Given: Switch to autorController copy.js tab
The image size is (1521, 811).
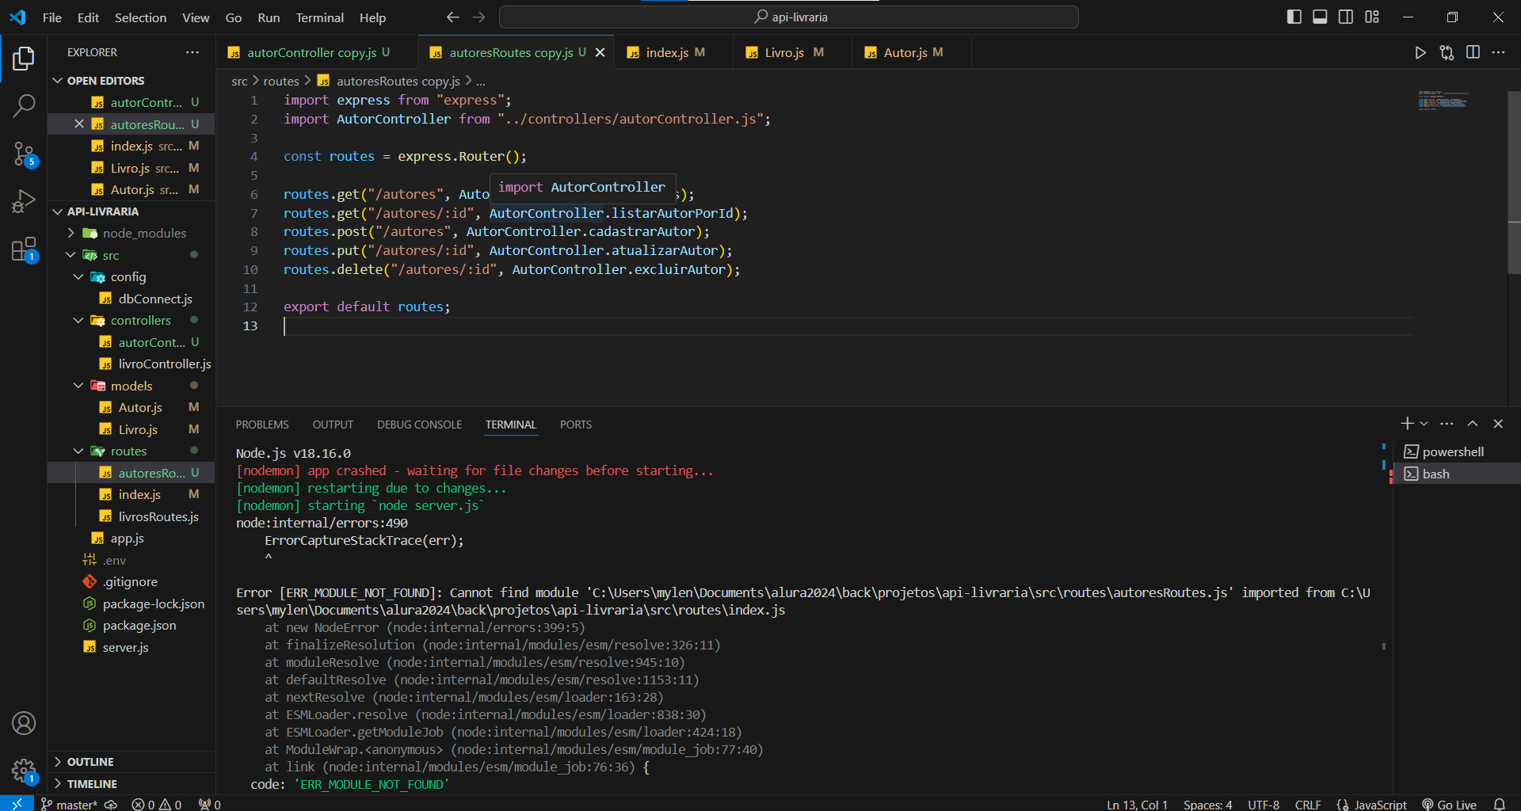Looking at the screenshot, I should coord(317,52).
